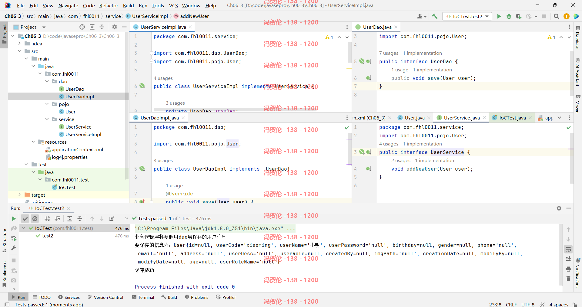The width and height of the screenshot is (582, 307).
Task: Click UTF-8 encoding in status bar
Action: [x=528, y=305]
